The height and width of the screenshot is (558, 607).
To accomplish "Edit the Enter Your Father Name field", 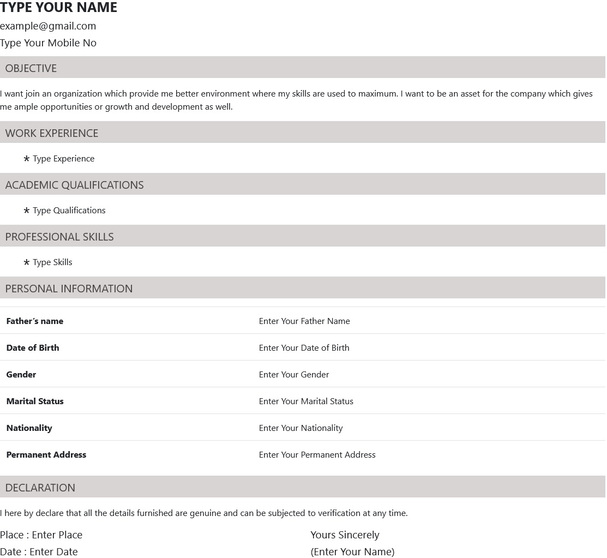I will pos(304,321).
